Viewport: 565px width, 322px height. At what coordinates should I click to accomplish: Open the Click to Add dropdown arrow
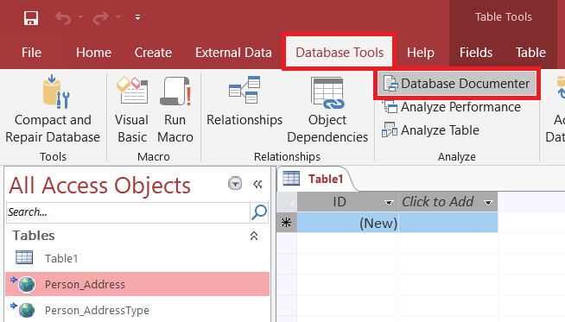(x=488, y=203)
